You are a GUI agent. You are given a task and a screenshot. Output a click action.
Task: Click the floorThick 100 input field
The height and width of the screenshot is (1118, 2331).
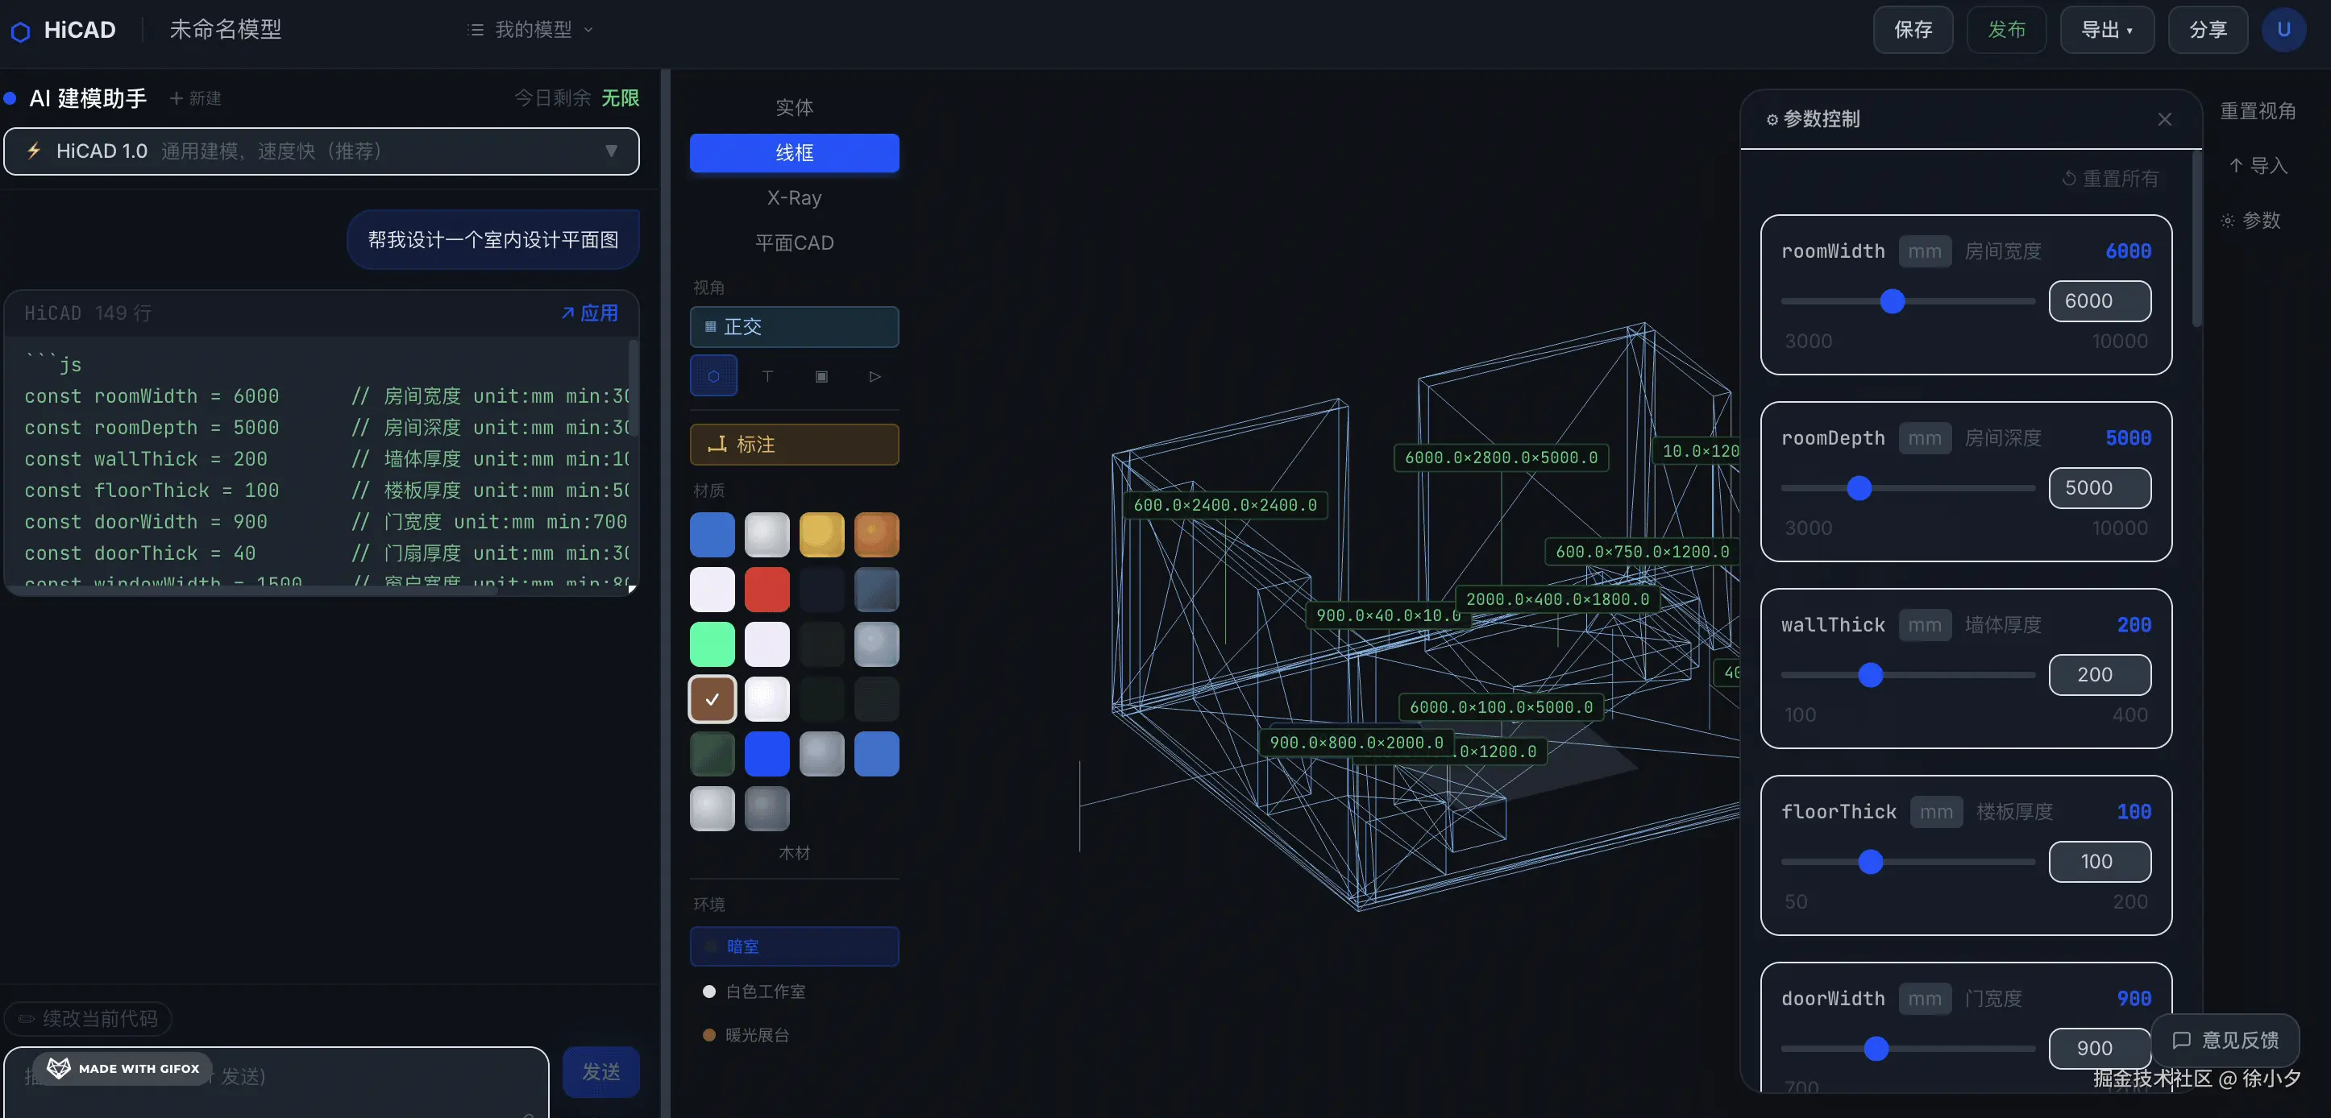(x=2100, y=862)
